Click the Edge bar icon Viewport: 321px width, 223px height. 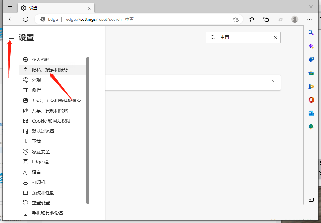[25, 162]
